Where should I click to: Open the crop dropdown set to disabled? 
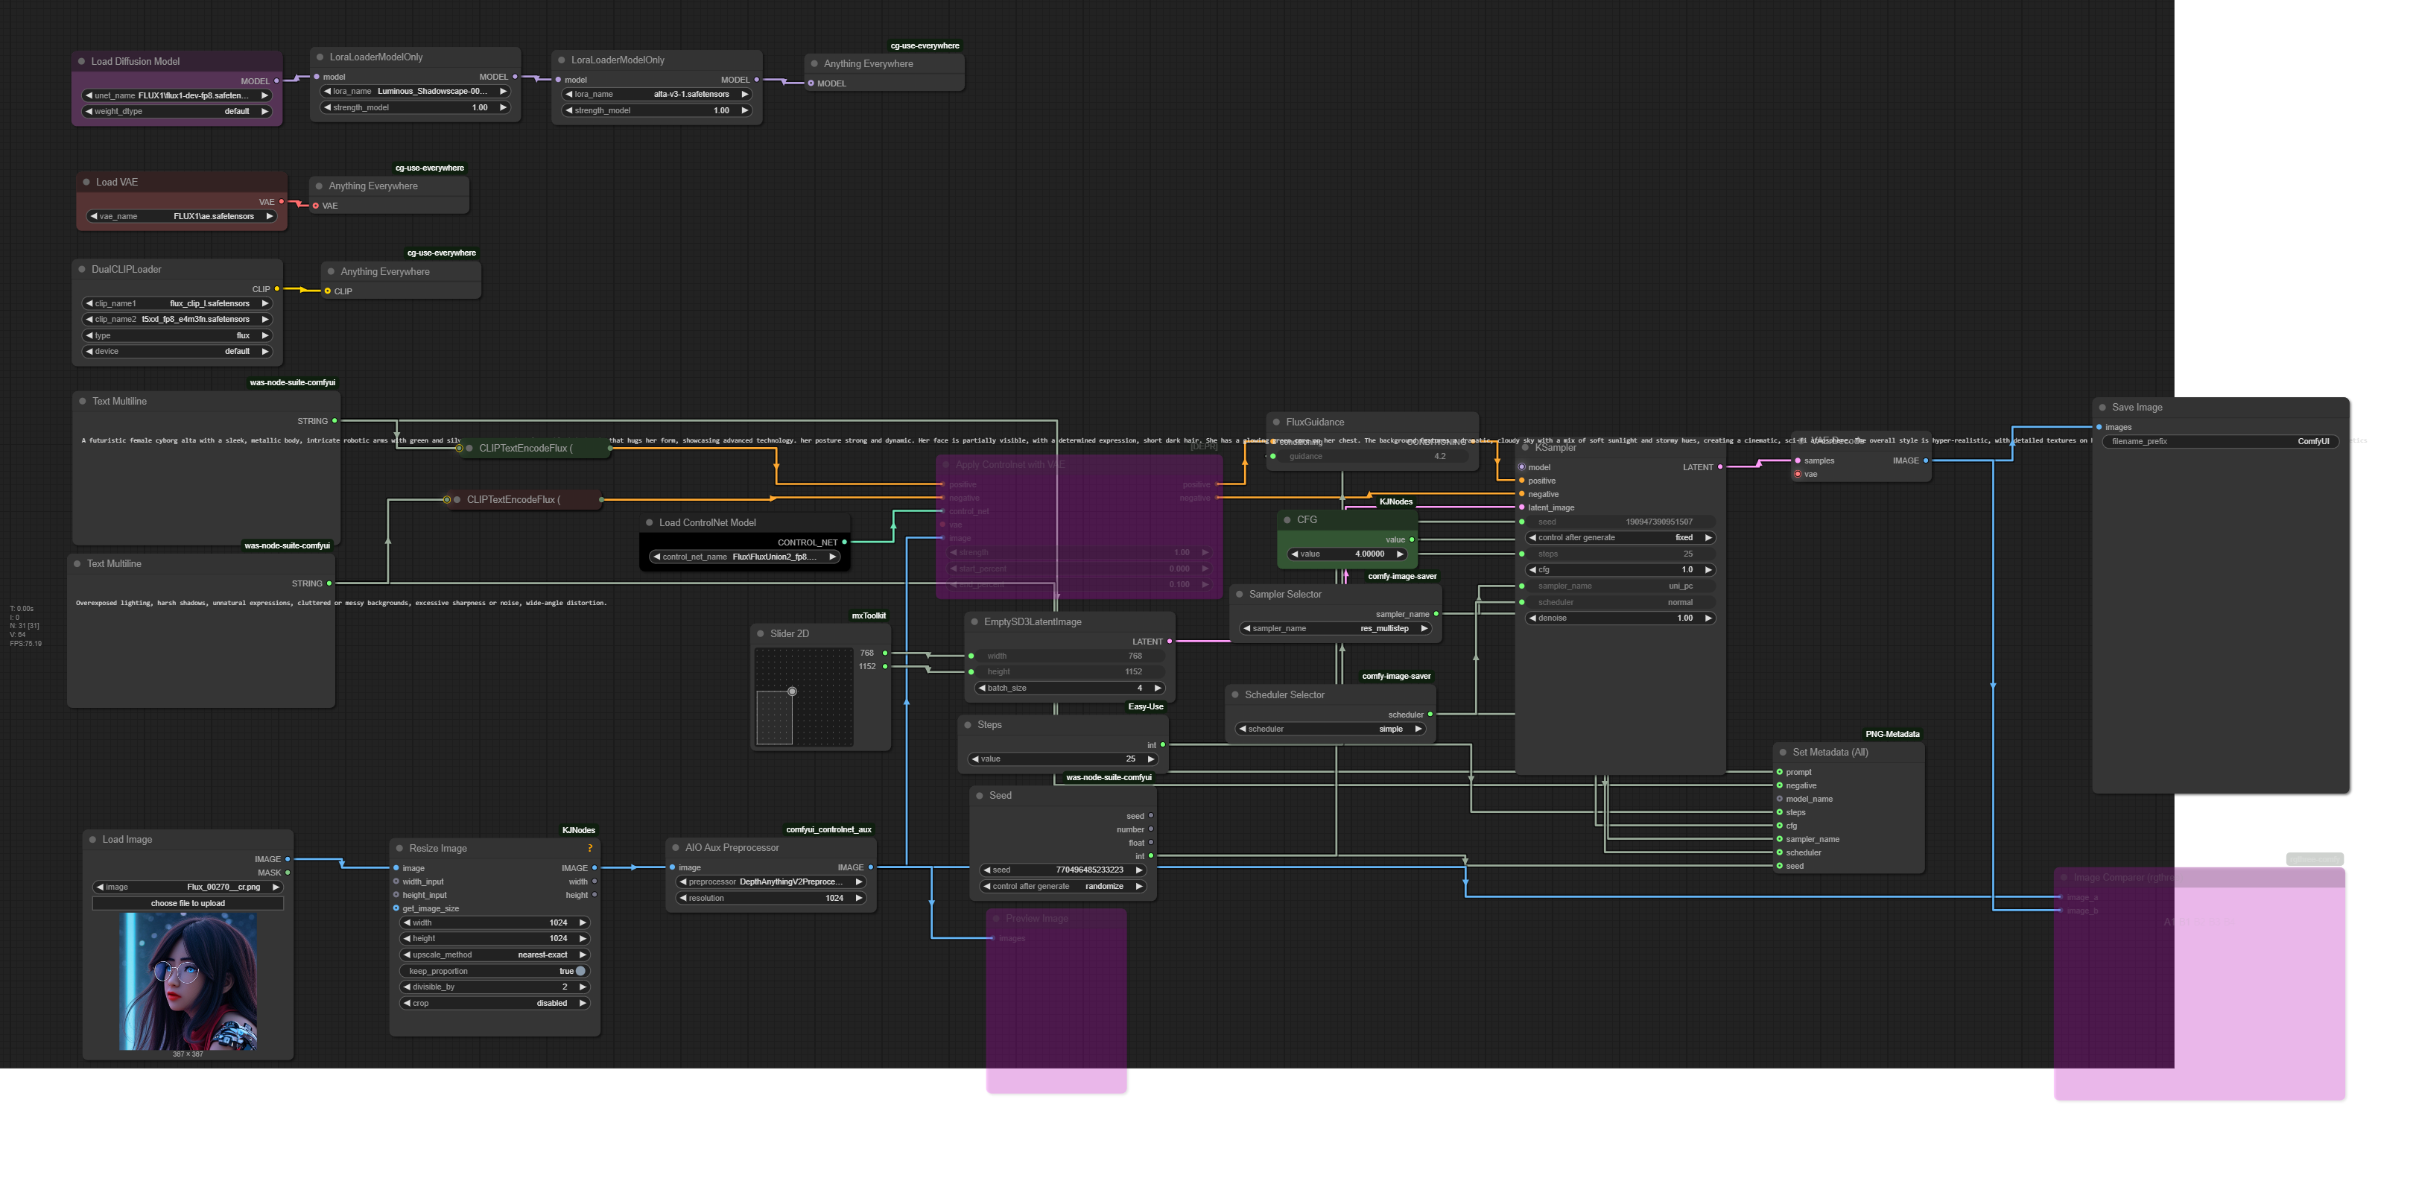tap(495, 1004)
